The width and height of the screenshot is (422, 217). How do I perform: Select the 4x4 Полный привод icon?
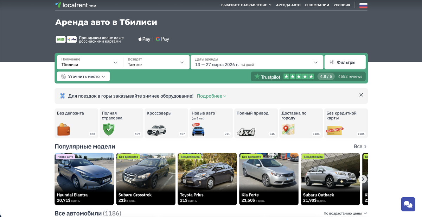click(x=246, y=132)
